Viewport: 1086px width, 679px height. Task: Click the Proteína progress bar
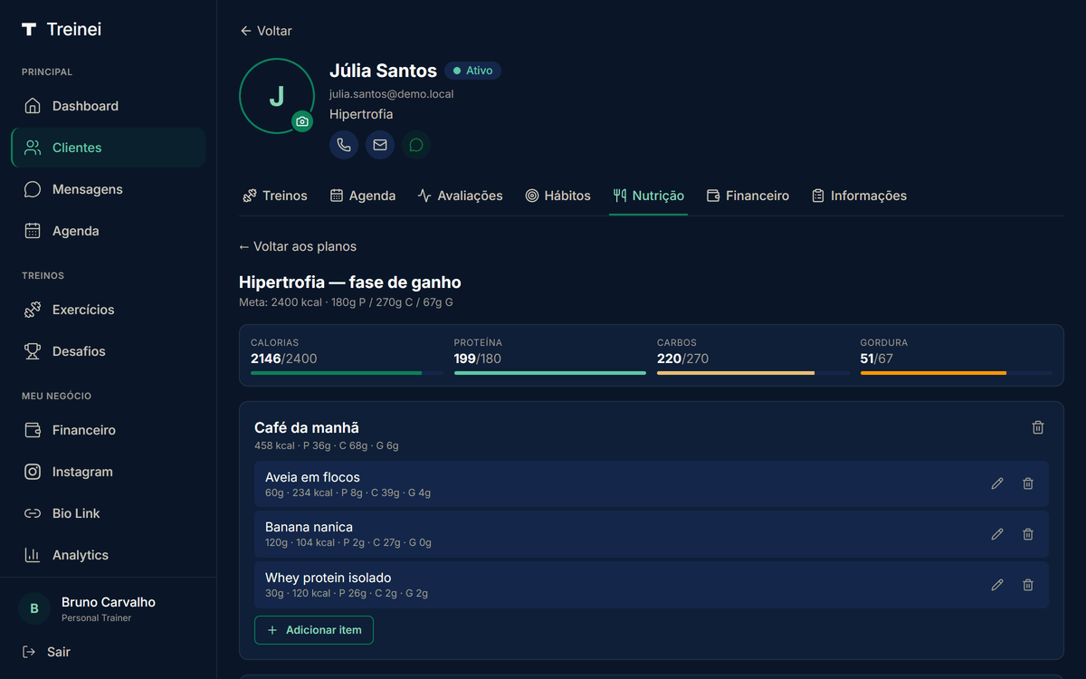pos(550,373)
